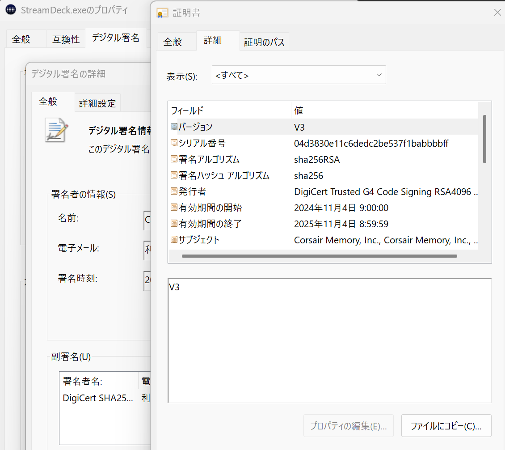Select the sha256RSA value

(317, 160)
